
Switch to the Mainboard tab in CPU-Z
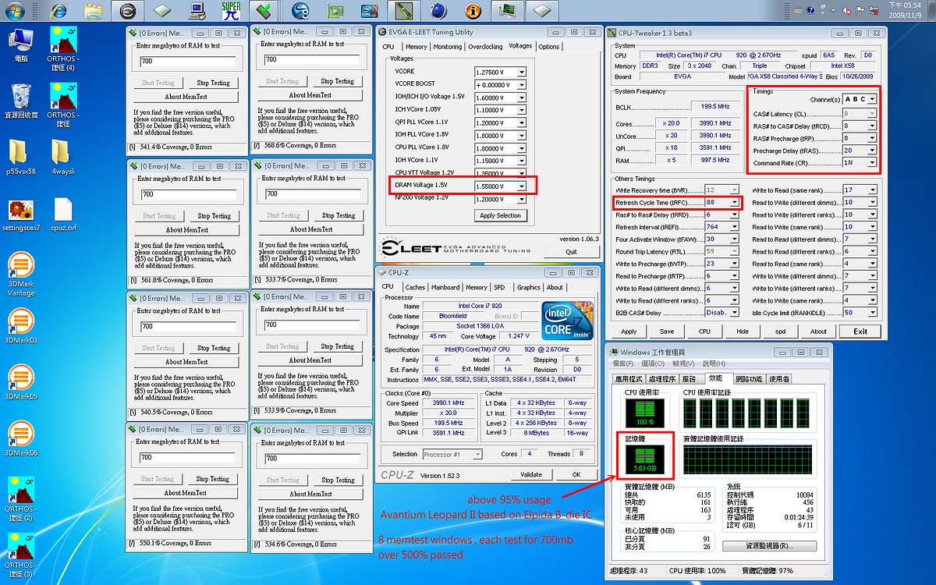click(x=445, y=287)
